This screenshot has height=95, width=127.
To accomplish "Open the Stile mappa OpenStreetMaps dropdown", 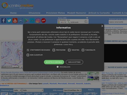I will point(72,90).
